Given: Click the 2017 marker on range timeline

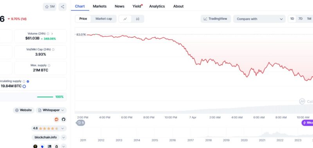Looking at the screenshot, I should (191, 140).
